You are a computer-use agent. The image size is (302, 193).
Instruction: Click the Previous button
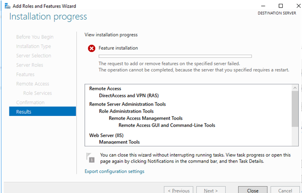[x=178, y=190]
